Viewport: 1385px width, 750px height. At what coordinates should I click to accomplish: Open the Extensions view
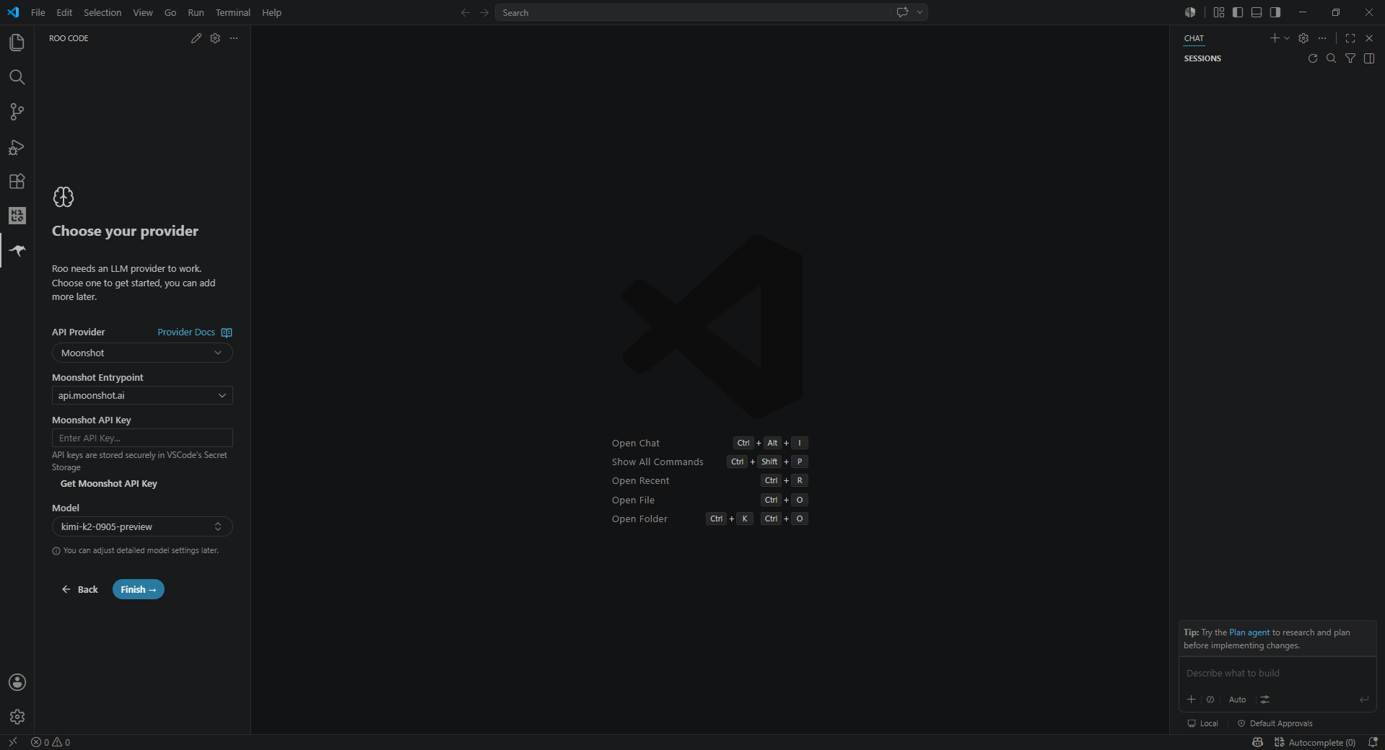tap(17, 181)
